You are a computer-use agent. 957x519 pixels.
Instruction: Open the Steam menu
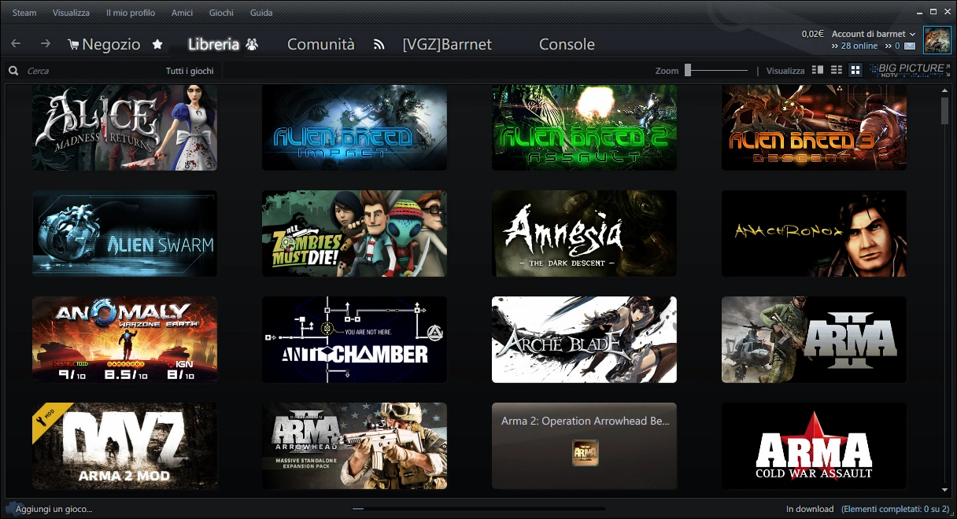pyautogui.click(x=24, y=13)
